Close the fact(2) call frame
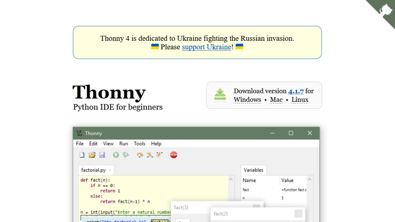 click(x=298, y=214)
